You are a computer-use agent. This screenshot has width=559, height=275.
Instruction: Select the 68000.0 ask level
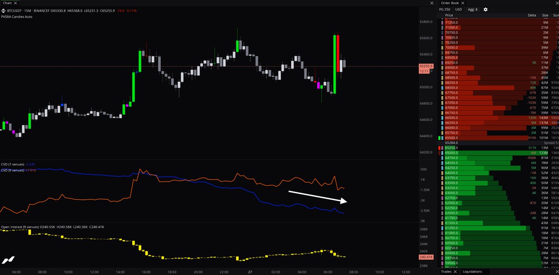[x=498, y=87]
